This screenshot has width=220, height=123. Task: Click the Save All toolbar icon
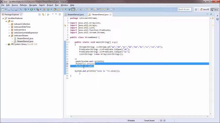12,9
